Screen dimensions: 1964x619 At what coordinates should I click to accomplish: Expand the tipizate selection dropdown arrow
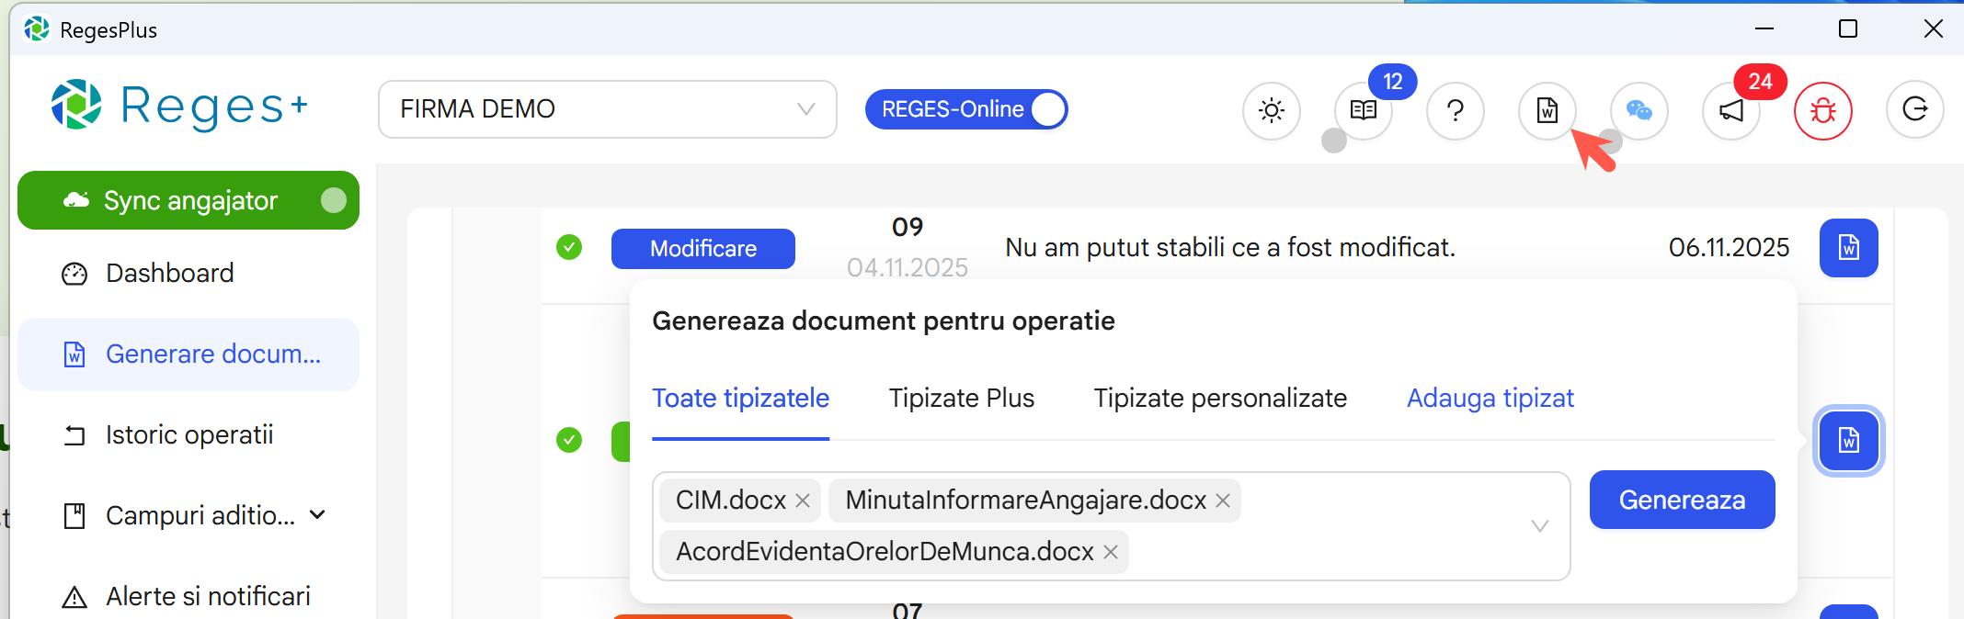pyautogui.click(x=1540, y=526)
